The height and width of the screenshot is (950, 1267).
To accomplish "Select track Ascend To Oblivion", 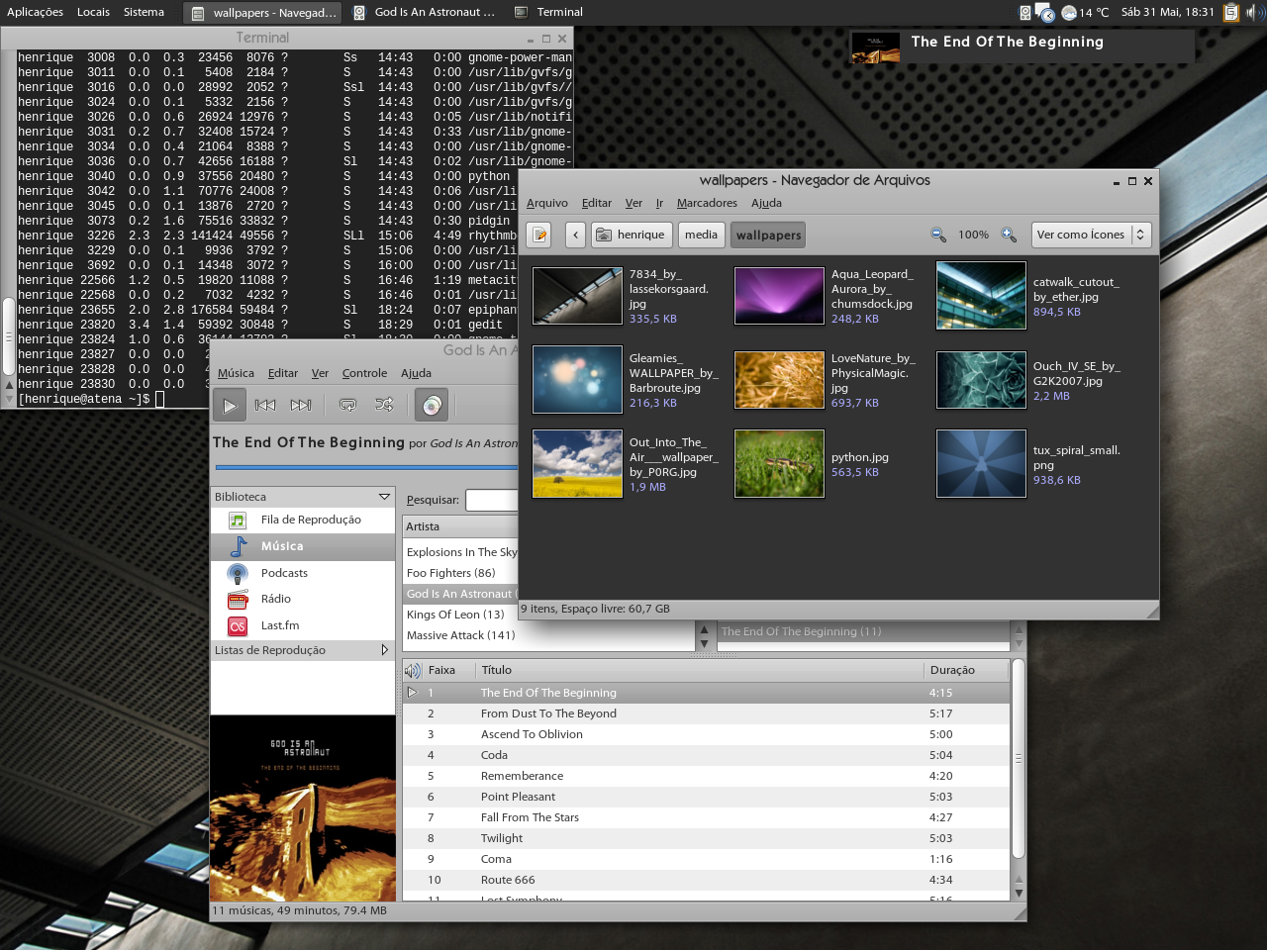I will coord(707,734).
